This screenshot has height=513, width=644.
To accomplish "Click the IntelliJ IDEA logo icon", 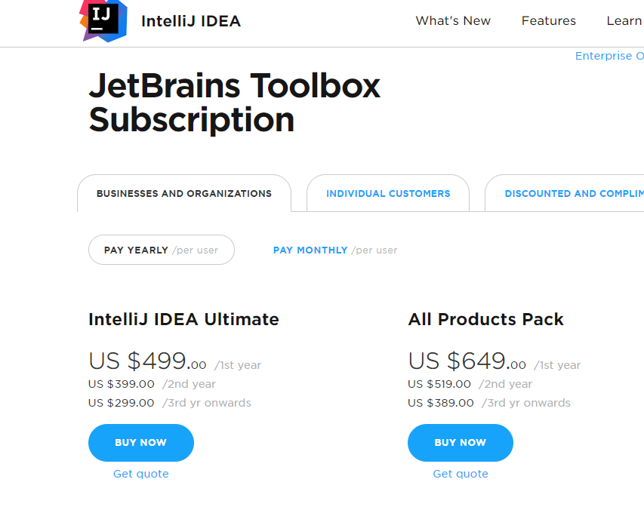I will [x=103, y=21].
